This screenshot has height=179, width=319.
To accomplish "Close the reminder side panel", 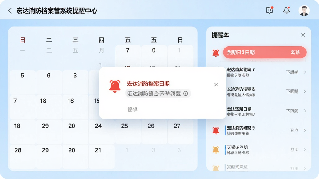I will tap(303, 35).
